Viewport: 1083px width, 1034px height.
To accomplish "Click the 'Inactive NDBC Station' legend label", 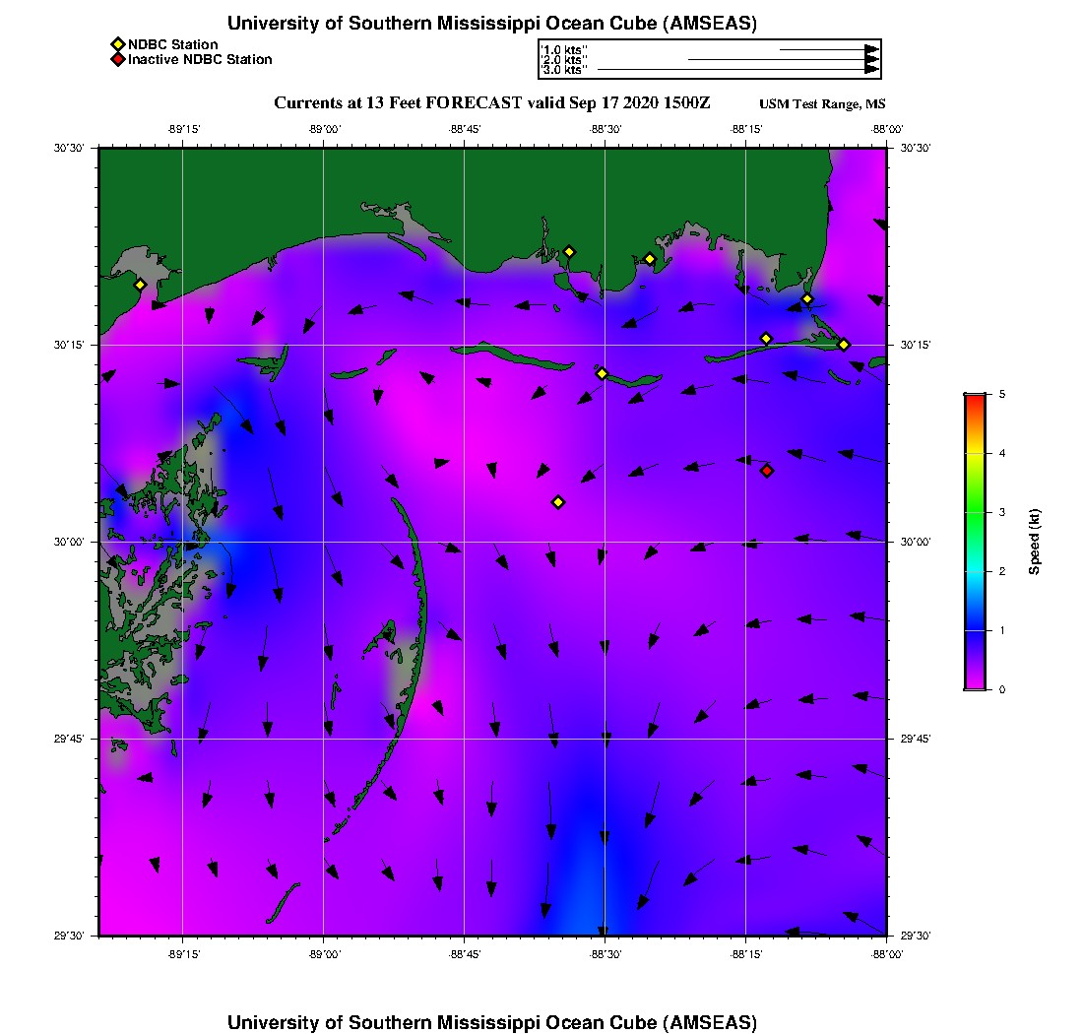I will 200,60.
